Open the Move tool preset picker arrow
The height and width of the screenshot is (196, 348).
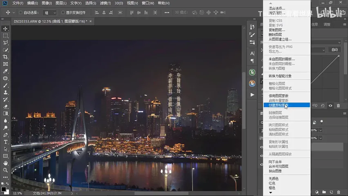click(x=13, y=13)
